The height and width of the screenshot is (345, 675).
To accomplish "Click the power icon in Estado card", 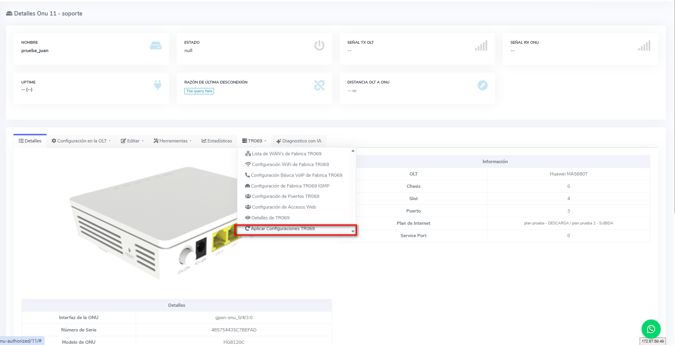I will pyautogui.click(x=319, y=45).
